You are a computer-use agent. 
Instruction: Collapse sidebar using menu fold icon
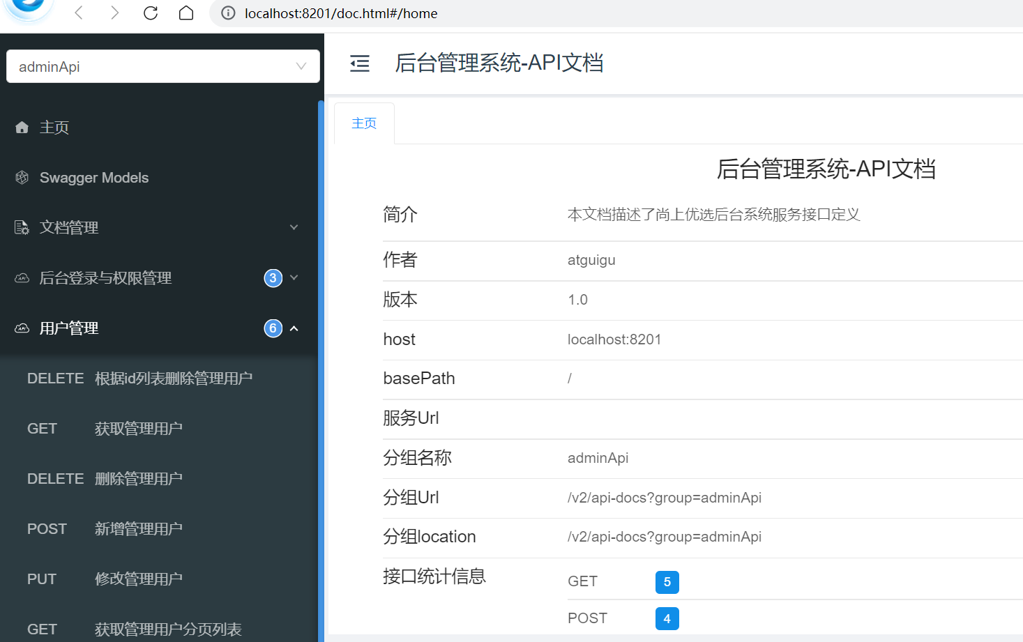point(360,63)
